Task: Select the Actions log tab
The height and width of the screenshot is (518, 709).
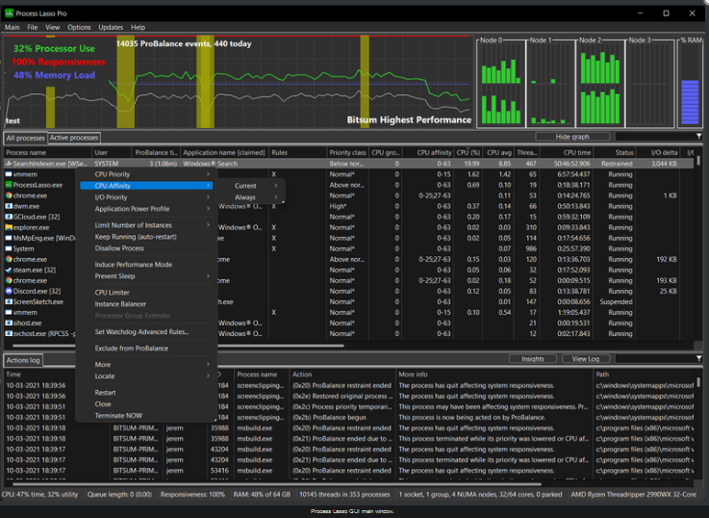Action: pos(23,360)
